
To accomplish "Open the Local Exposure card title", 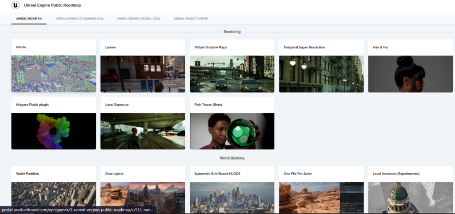I will tap(117, 105).
